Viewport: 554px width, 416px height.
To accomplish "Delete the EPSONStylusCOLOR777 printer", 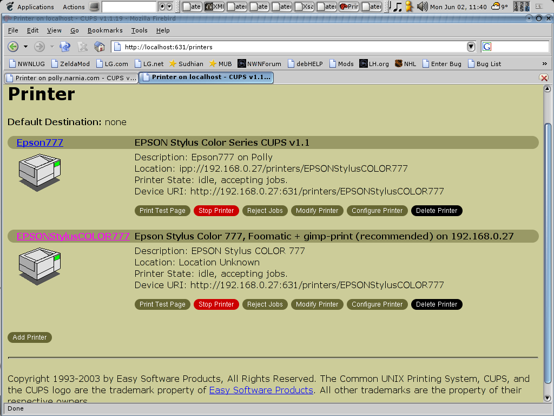I will click(x=437, y=304).
